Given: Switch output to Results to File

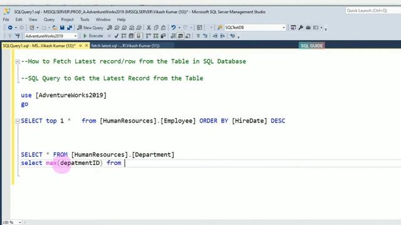Looking at the screenshot, I should point(188,36).
